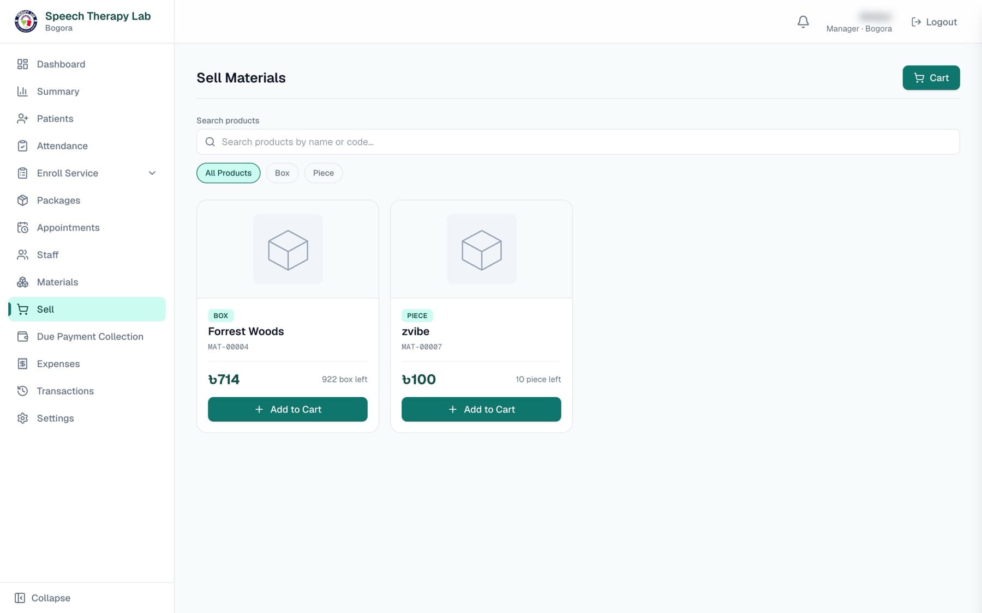Click the Attendance clipboard icon

[x=22, y=146]
